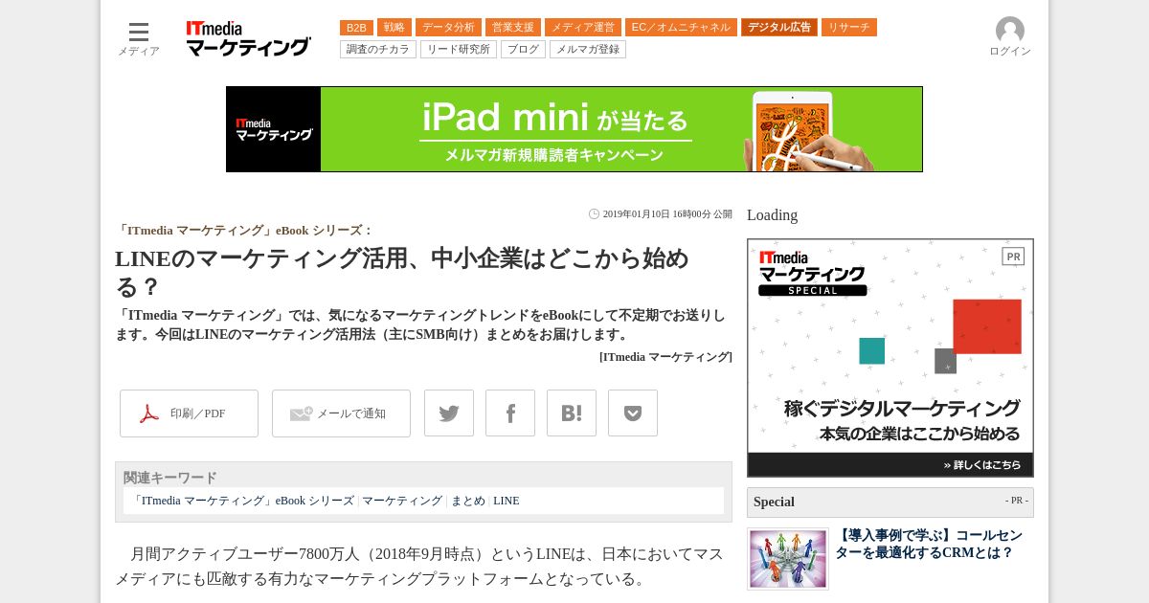Open the 営業支援 category tab
The image size is (1149, 603).
513,28
